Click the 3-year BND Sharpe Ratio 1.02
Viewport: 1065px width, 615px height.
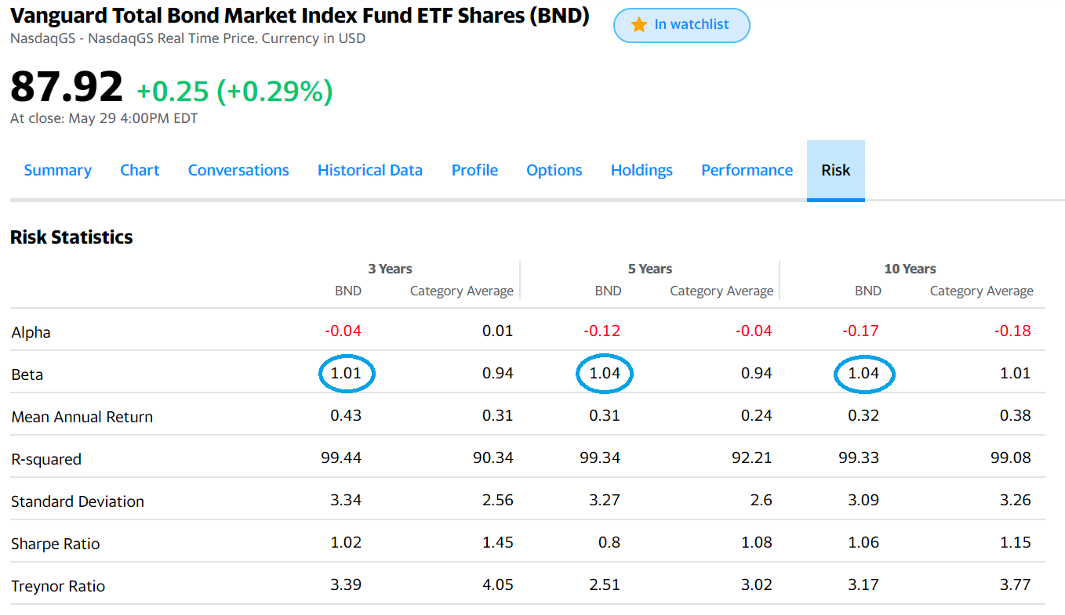(x=346, y=542)
